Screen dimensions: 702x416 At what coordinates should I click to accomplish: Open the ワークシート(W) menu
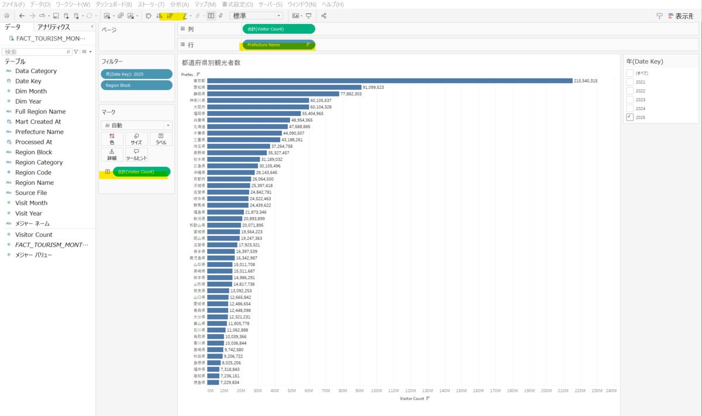(73, 4)
